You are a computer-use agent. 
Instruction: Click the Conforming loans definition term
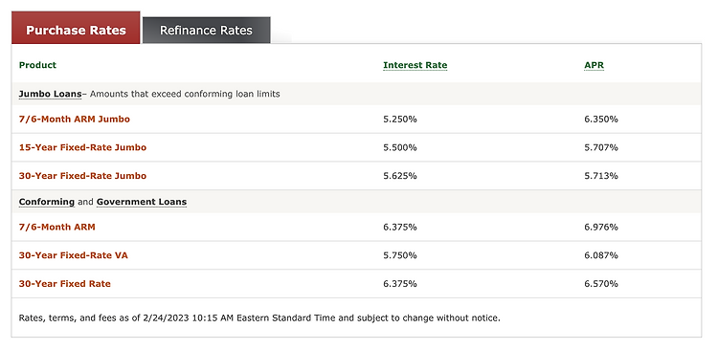tap(47, 202)
